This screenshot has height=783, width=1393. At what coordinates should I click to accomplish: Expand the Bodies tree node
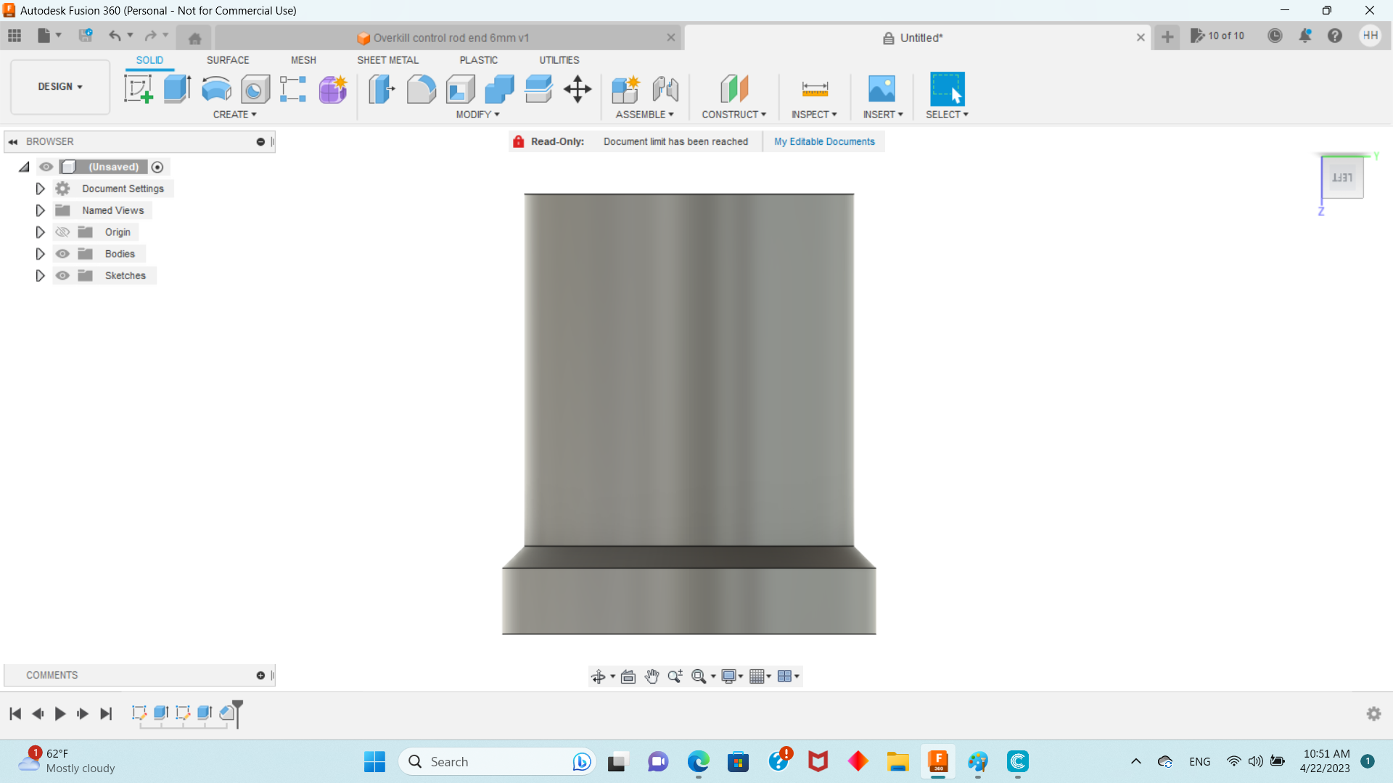point(41,254)
